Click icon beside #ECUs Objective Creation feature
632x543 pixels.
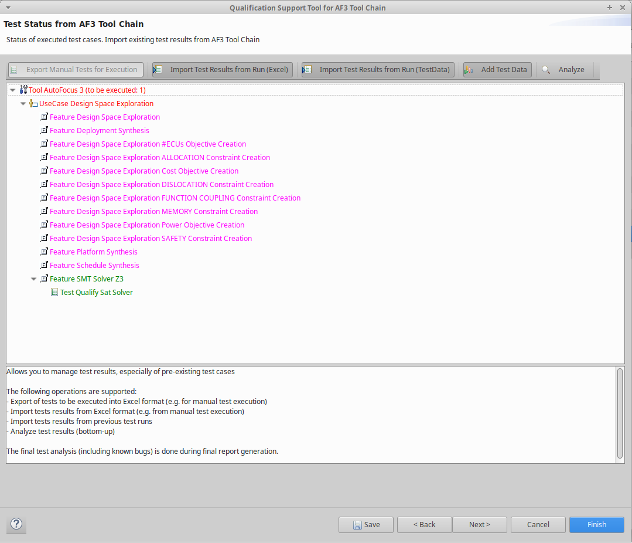tap(44, 144)
